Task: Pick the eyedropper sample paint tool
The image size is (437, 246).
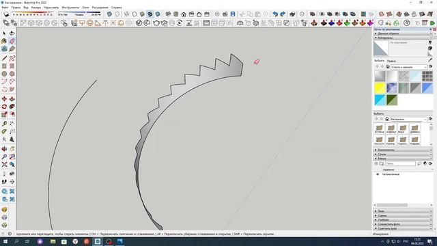Action: [x=430, y=60]
